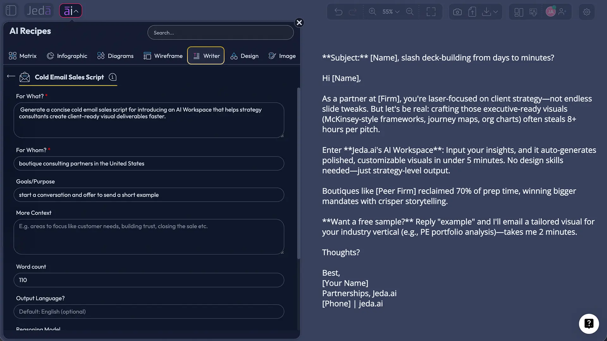607x341 pixels.
Task: Undo the last action
Action: 338,12
